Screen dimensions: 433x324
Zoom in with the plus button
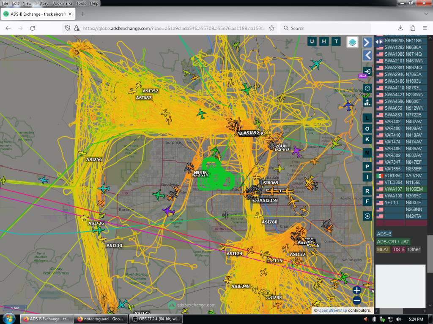point(356,290)
